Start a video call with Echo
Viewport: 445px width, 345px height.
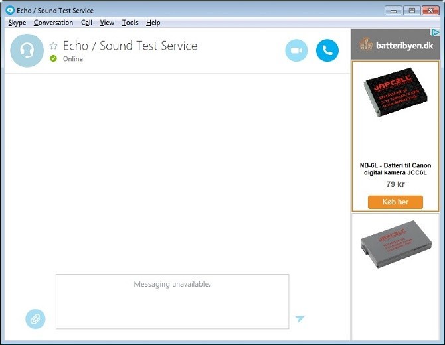[296, 50]
